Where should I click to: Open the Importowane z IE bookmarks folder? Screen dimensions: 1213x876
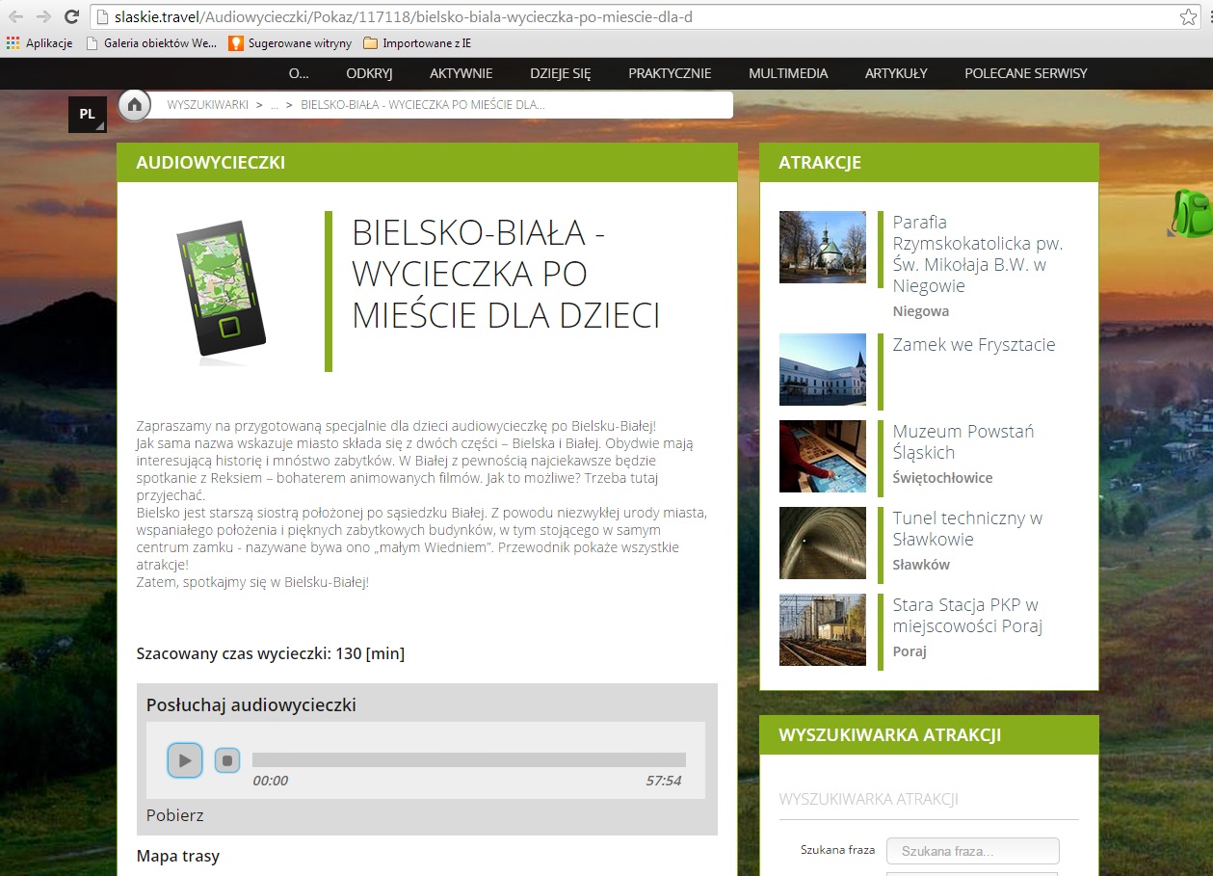coord(417,43)
